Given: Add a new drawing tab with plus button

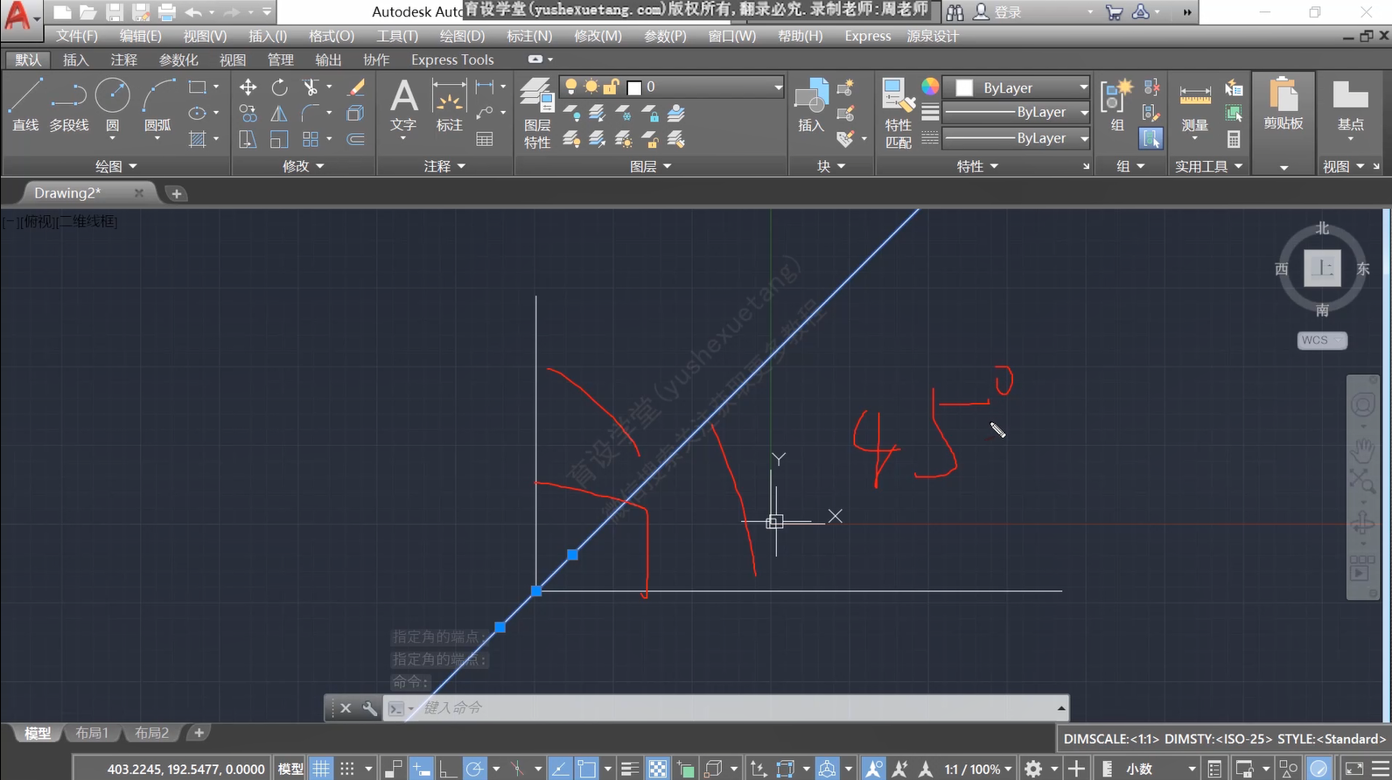Looking at the screenshot, I should (x=176, y=193).
